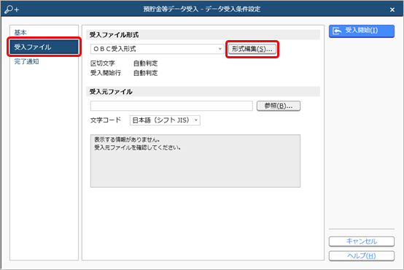Click the 受入元ファイルを確認してください message line
This screenshot has width=404, height=270.
137,147
